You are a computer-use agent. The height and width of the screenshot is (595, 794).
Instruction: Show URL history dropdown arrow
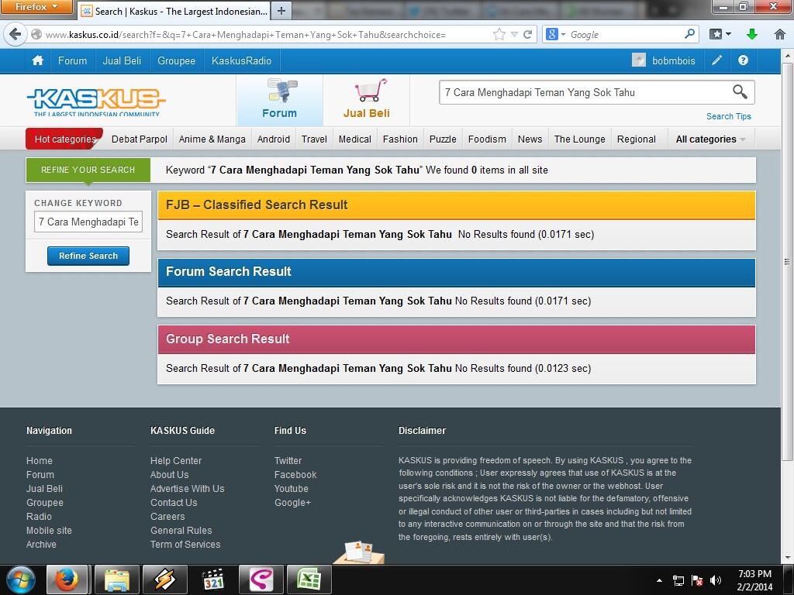(x=514, y=34)
